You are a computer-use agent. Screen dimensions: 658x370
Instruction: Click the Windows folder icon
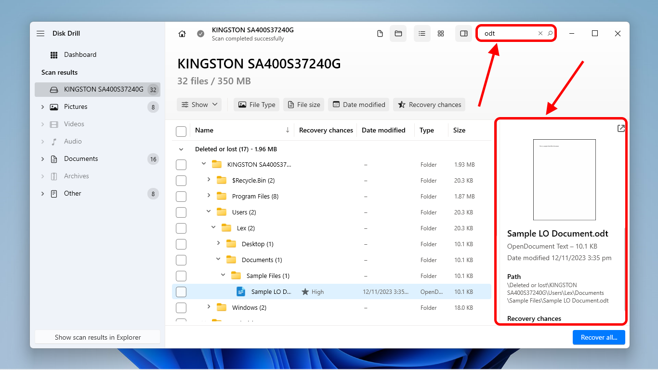click(x=222, y=307)
